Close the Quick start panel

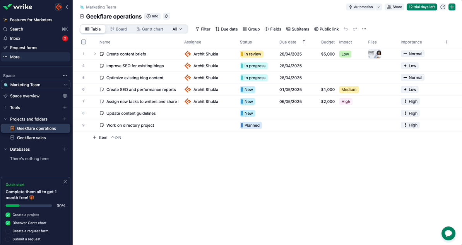pos(65,182)
